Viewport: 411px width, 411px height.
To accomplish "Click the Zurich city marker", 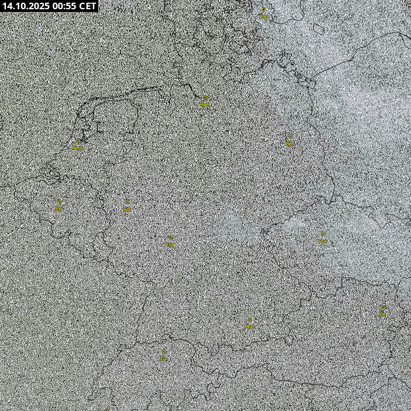I will (164, 352).
